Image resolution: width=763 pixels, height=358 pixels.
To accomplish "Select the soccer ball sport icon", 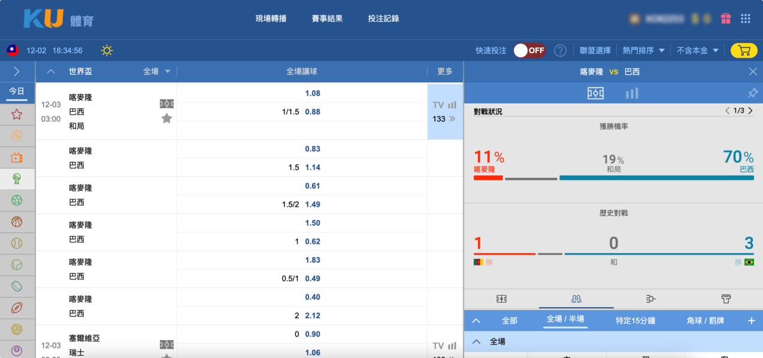I will [x=17, y=200].
